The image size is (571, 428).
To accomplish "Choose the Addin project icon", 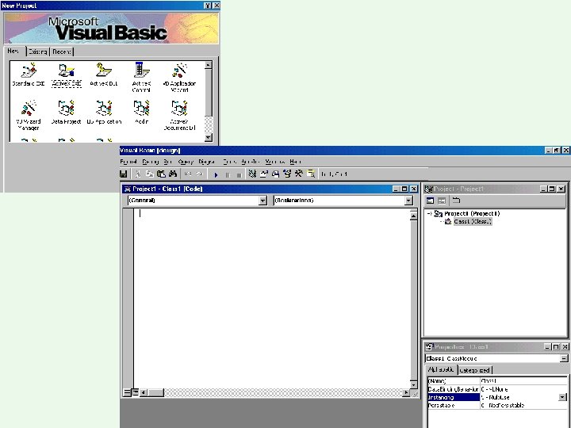I will click(x=141, y=112).
